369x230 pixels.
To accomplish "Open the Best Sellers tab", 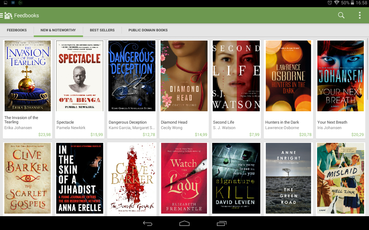I will pyautogui.click(x=102, y=30).
